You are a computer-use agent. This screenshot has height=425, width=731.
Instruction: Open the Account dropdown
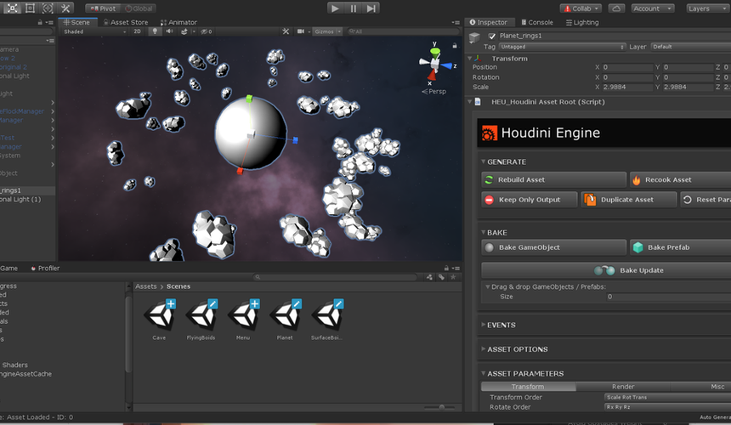[x=653, y=8]
